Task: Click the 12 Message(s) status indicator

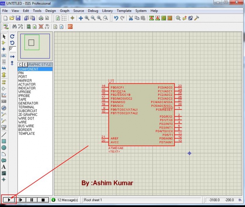Action: pos(66,200)
